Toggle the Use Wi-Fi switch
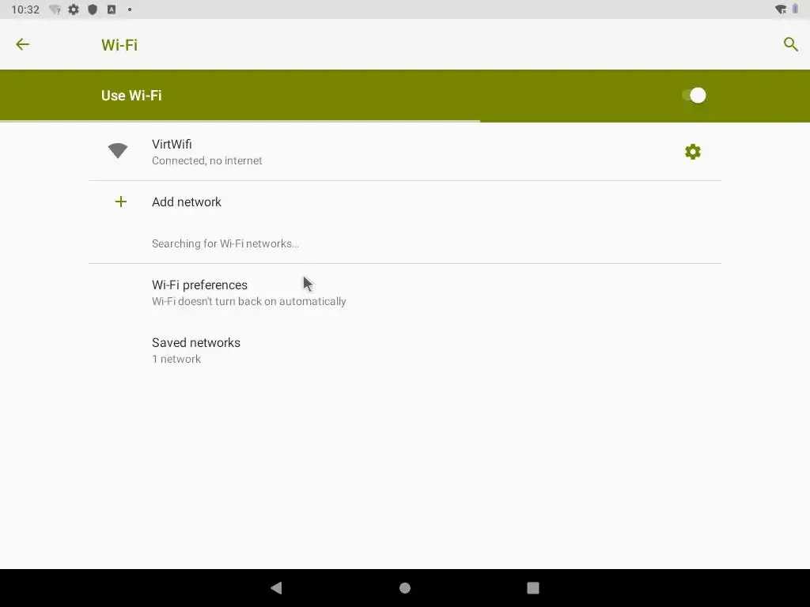Screen dimensions: 810x607 click(x=694, y=96)
